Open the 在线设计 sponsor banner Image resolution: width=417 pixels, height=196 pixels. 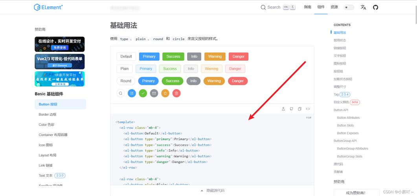click(x=60, y=44)
